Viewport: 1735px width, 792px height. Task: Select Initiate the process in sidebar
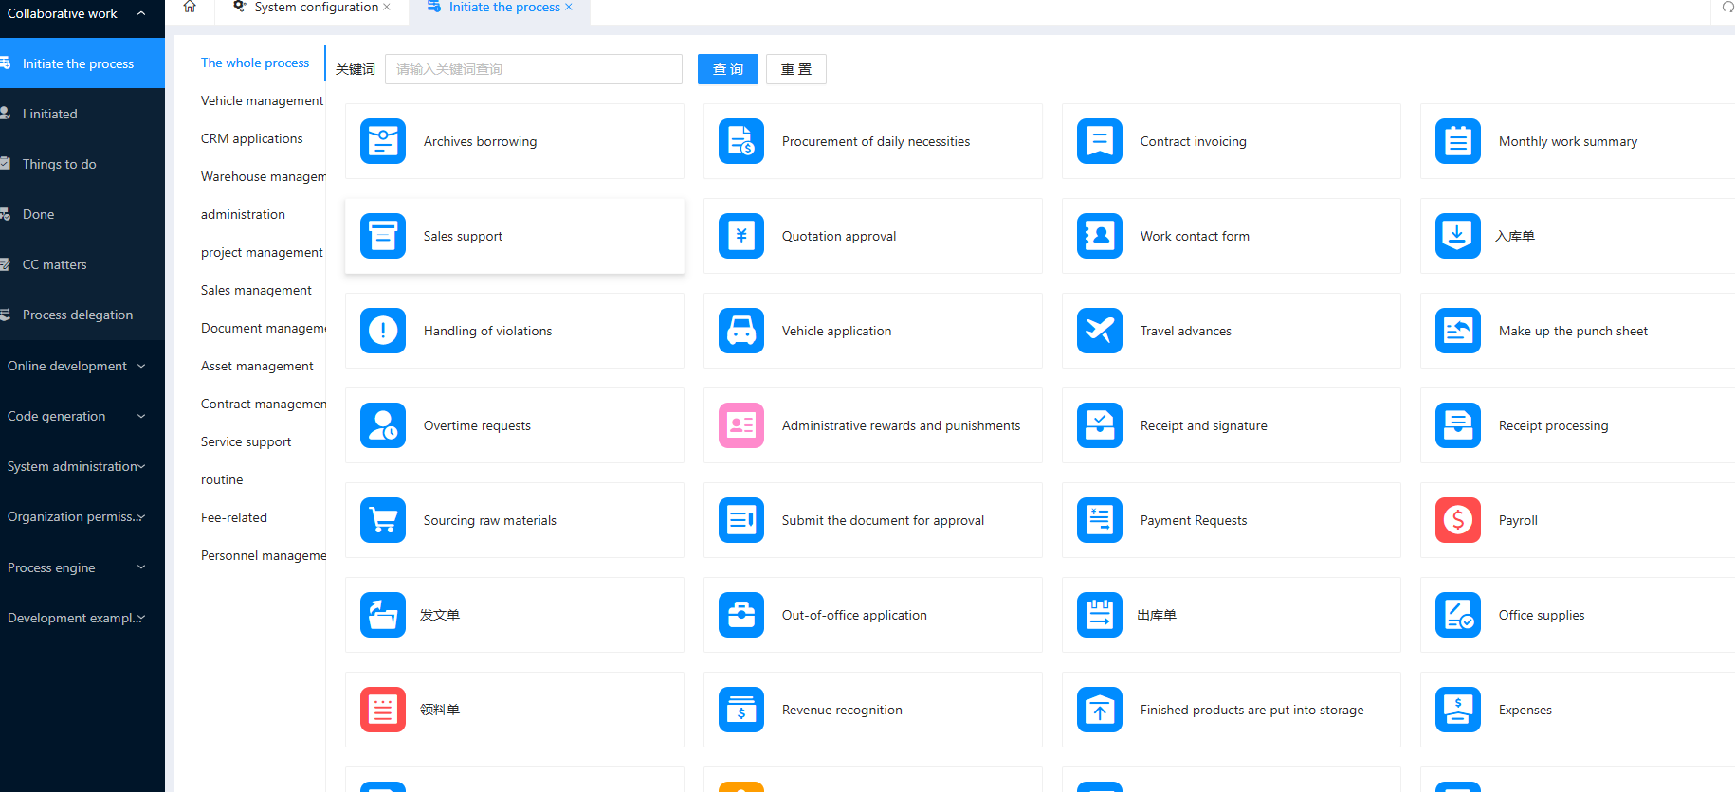tap(82, 63)
